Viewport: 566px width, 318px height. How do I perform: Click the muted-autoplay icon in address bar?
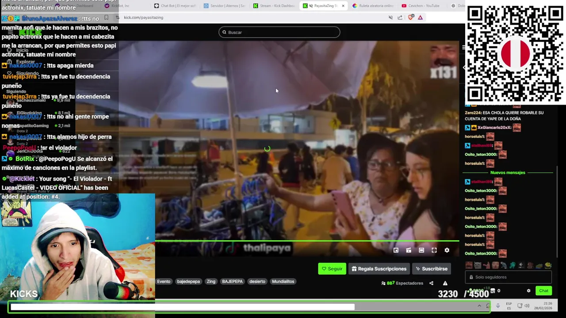[x=390, y=17]
